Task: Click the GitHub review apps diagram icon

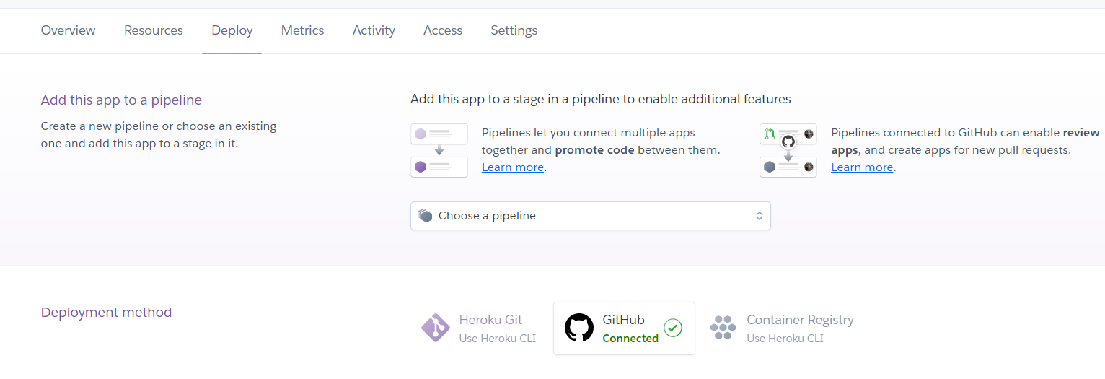Action: (788, 150)
